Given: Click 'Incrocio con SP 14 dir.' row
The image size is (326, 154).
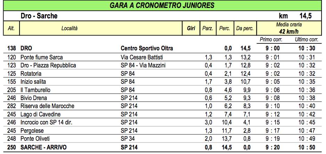Looking at the screenshot, I should pyautogui.click(x=162, y=123).
